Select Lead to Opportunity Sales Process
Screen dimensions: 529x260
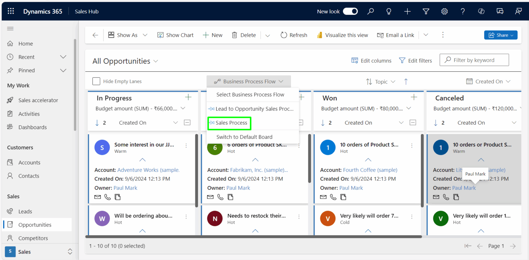pos(252,109)
